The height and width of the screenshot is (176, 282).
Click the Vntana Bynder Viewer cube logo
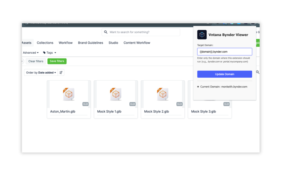[202, 35]
